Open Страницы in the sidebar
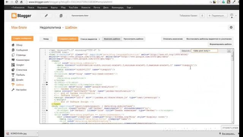Screen dimensions: 243x137 tap(21, 55)
